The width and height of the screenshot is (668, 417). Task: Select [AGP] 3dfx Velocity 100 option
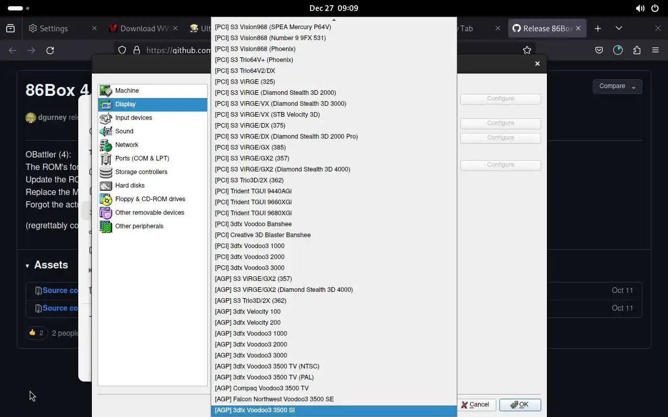click(334, 312)
